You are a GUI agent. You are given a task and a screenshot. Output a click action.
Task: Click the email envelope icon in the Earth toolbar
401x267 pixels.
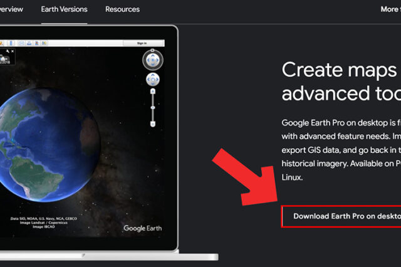tap(21, 43)
